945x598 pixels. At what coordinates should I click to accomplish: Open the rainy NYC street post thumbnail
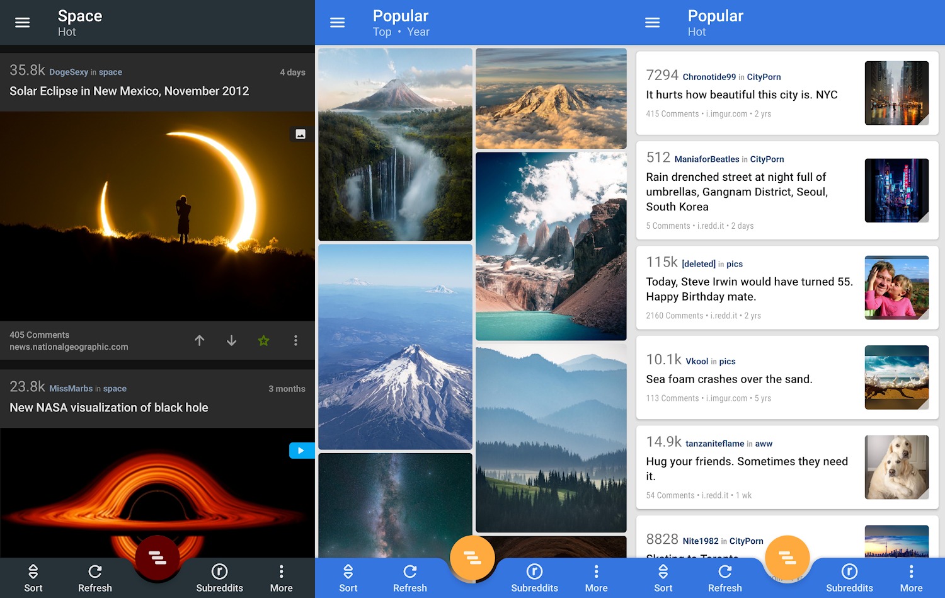click(x=896, y=93)
